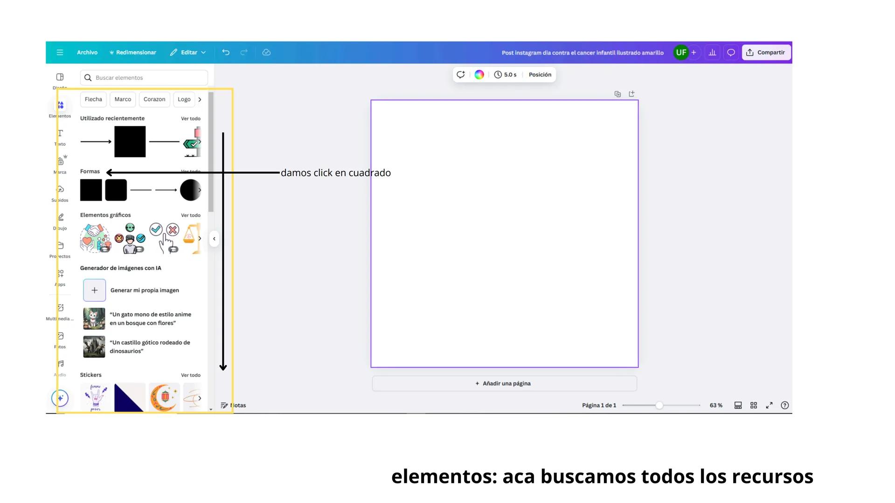Click the Buscar elementos search field

143,77
